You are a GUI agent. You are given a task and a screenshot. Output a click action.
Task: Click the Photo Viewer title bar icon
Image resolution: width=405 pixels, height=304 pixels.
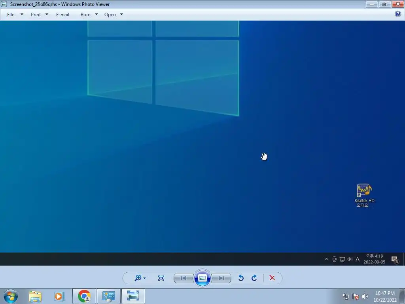tap(4, 4)
